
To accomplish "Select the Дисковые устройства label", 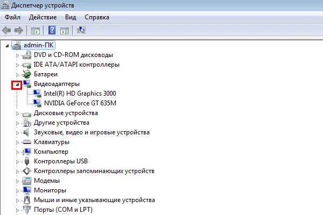I will pos(66,113).
